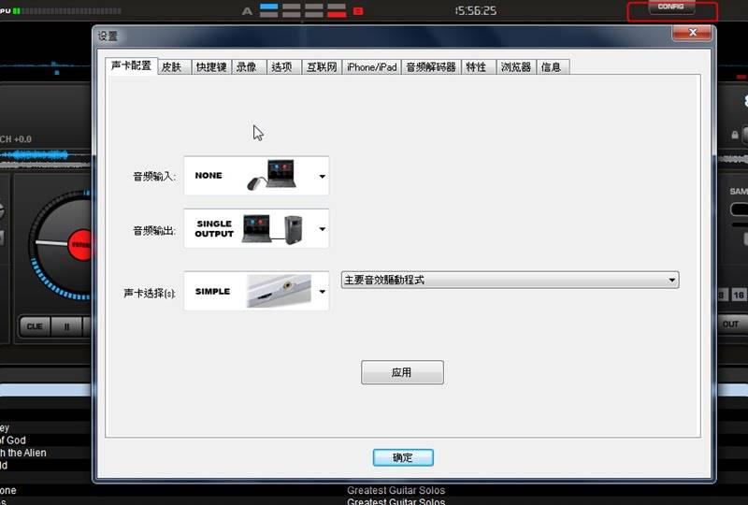Expand the 声卡选择 SIMPLE dropdown arrow

coord(323,291)
